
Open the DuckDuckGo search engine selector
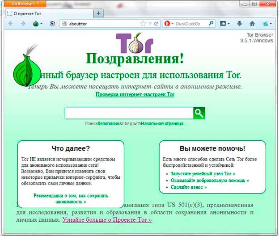(x=169, y=24)
